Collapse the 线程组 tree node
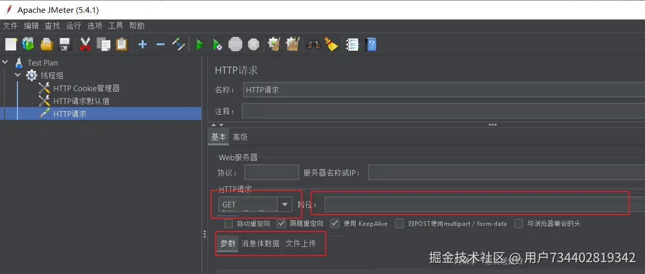This screenshot has width=645, height=274. pyautogui.click(x=18, y=75)
